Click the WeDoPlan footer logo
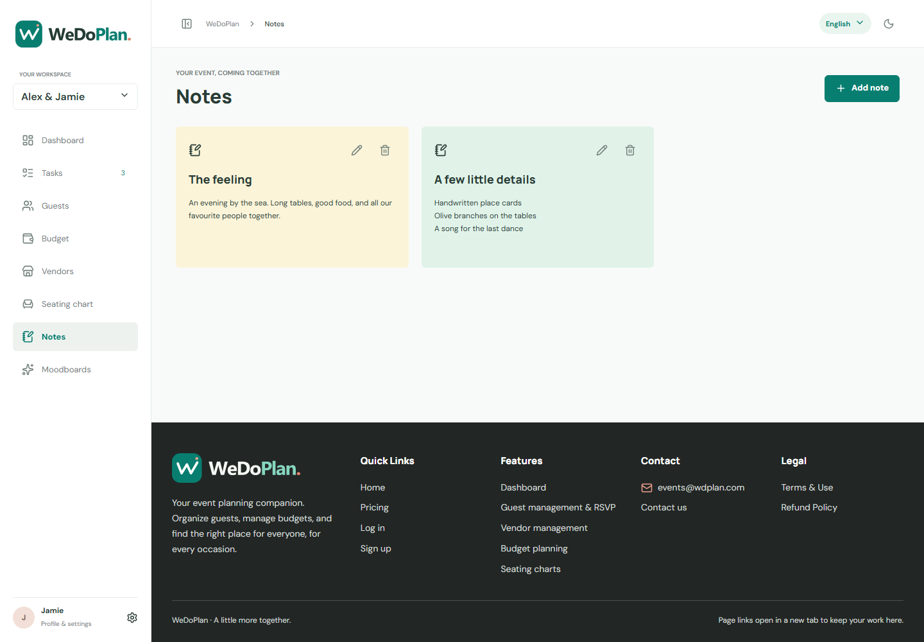The image size is (924, 642). 236,468
